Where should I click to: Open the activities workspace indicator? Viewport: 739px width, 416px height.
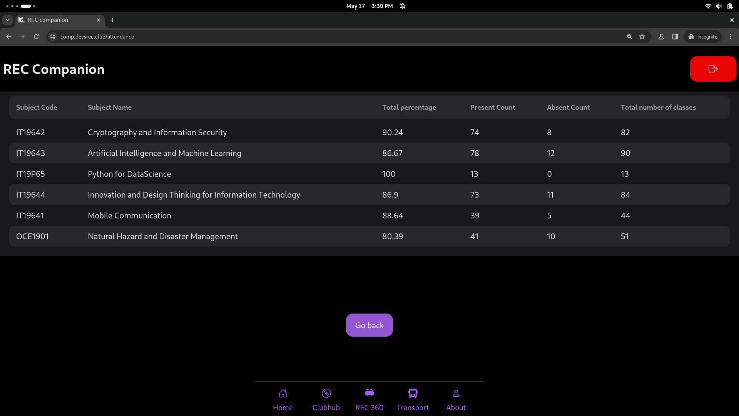[x=21, y=6]
